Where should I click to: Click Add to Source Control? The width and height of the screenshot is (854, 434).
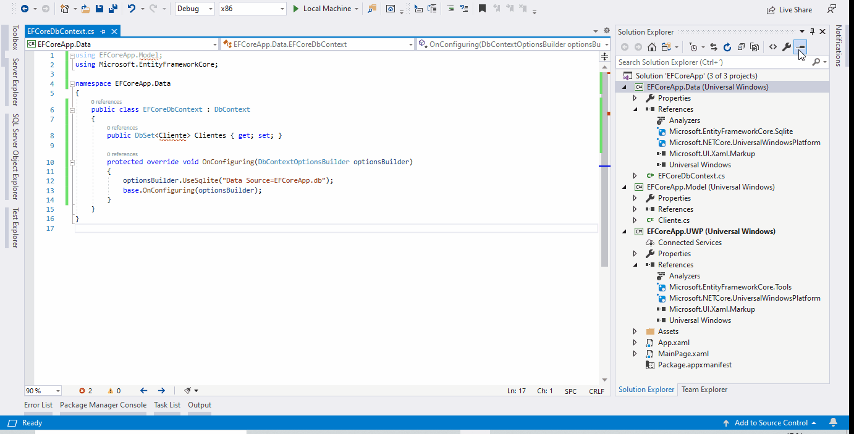(x=771, y=423)
